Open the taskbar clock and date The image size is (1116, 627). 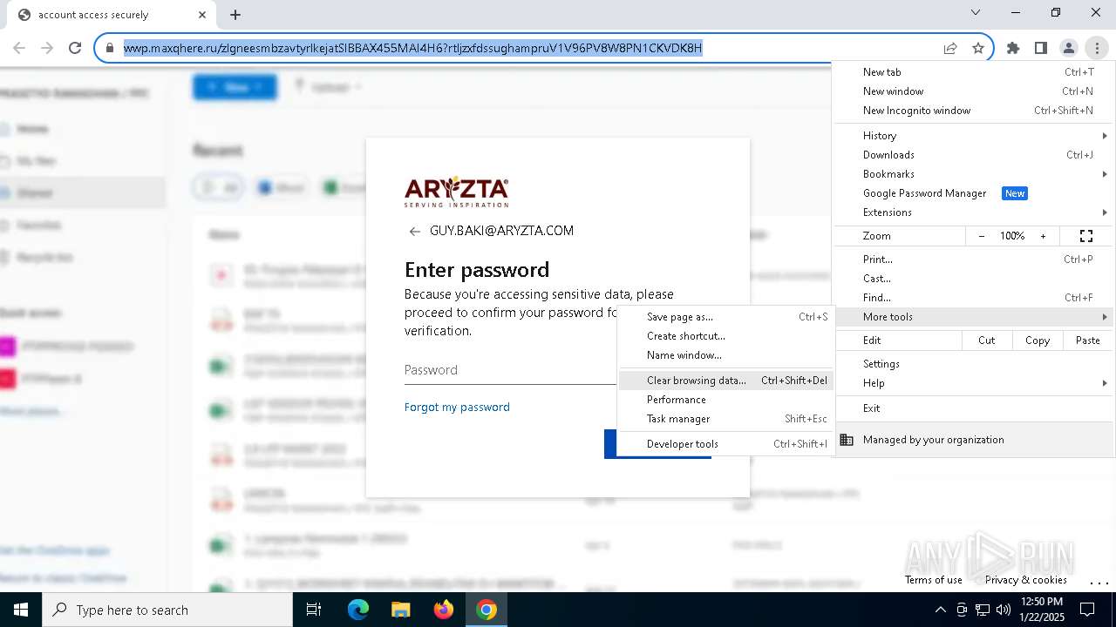click(x=1042, y=610)
